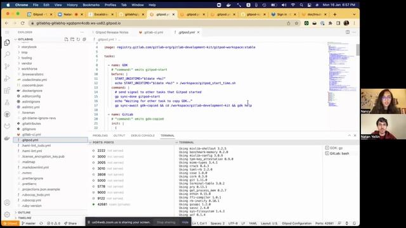This screenshot has height=228, width=406.
Task: Open macOS Spotlight search icon
Action: pos(301,5)
